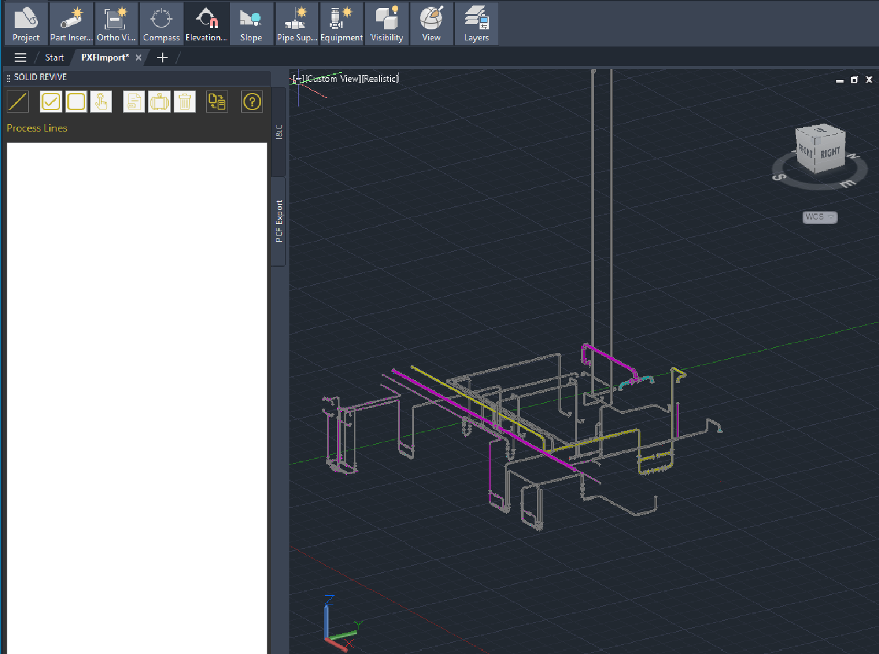This screenshot has height=654, width=879.
Task: Click the viewport controls minus label
Action: 298,80
